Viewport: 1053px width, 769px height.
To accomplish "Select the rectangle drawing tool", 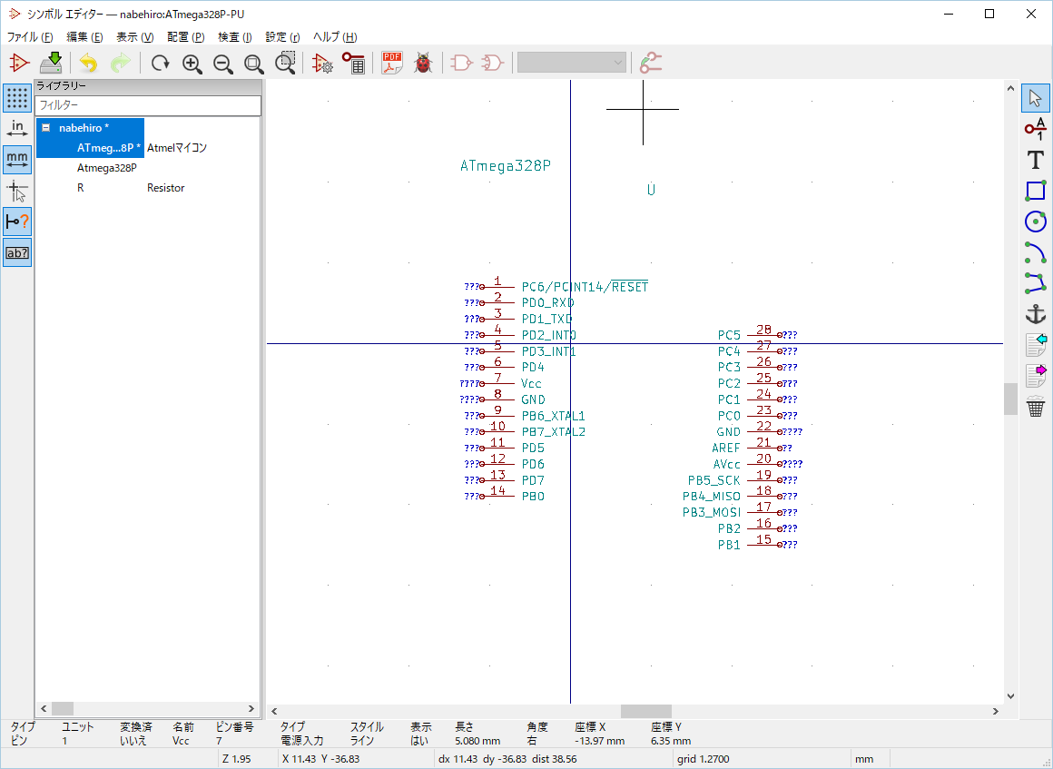I will point(1035,191).
